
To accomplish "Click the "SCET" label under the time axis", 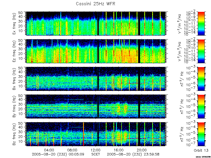I will [96, 154].
